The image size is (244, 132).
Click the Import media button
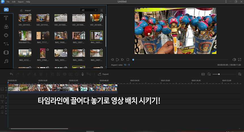[25, 11]
